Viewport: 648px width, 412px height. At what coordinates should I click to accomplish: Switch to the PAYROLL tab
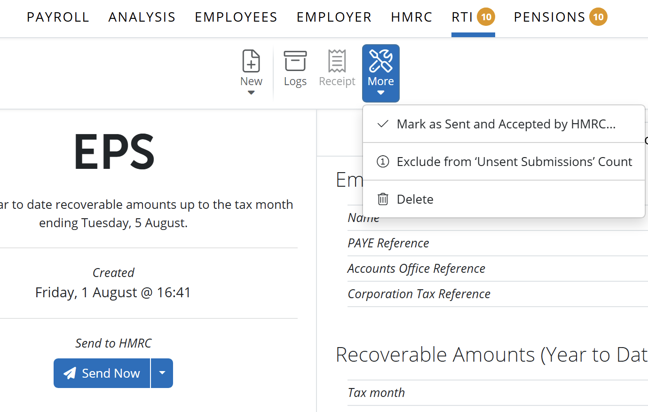pyautogui.click(x=58, y=17)
